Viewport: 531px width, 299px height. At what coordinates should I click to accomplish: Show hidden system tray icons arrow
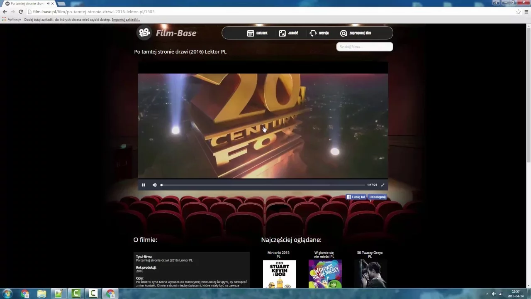point(487,294)
